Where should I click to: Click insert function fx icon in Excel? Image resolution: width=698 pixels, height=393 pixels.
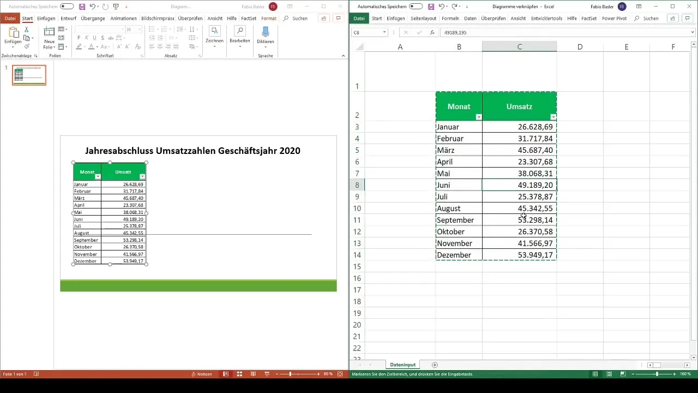coord(432,33)
